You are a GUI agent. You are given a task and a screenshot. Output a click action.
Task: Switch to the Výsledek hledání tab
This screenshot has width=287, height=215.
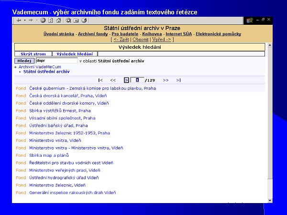[x=74, y=54]
